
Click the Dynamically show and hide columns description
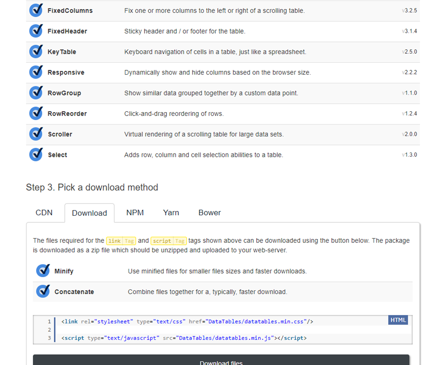pos(218,72)
